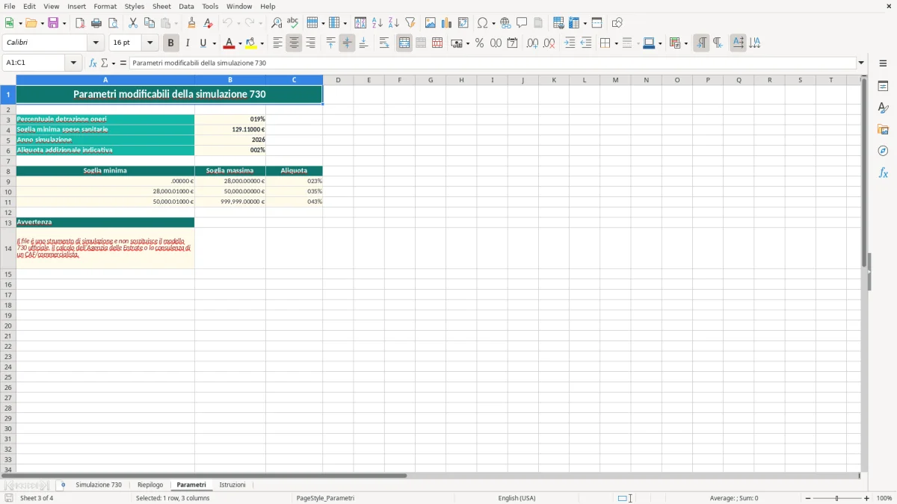Image resolution: width=897 pixels, height=504 pixels.
Task: Click the Add Decimal Place icon
Action: point(532,43)
